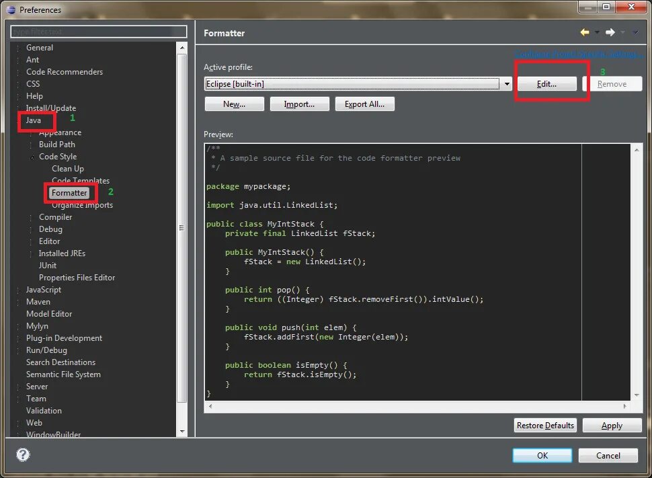Click tree scrollbar up arrow
Image resolution: width=652 pixels, height=478 pixels.
coord(182,48)
